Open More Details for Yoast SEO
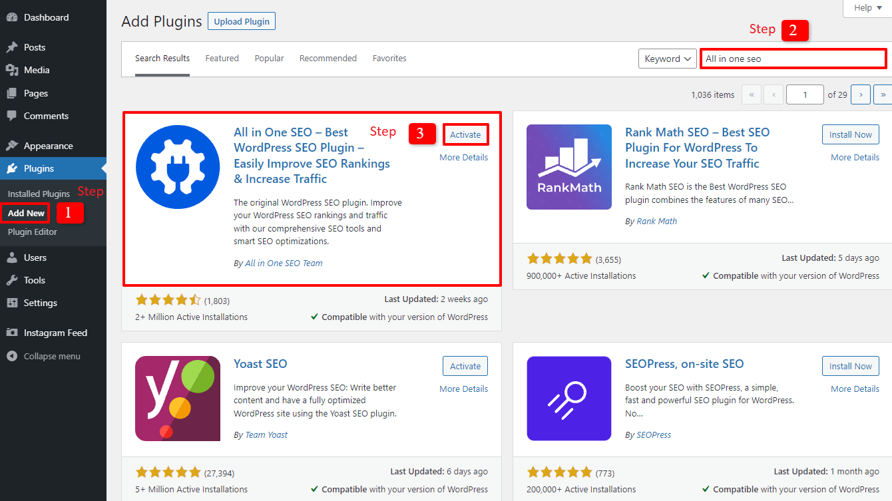This screenshot has height=501, width=892. coord(464,389)
